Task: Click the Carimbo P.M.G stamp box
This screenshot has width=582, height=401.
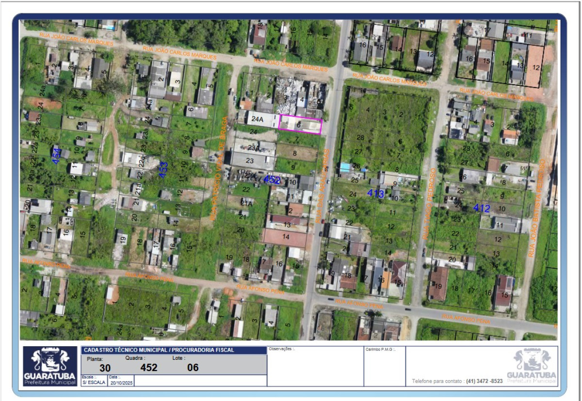Action: tap(385, 366)
